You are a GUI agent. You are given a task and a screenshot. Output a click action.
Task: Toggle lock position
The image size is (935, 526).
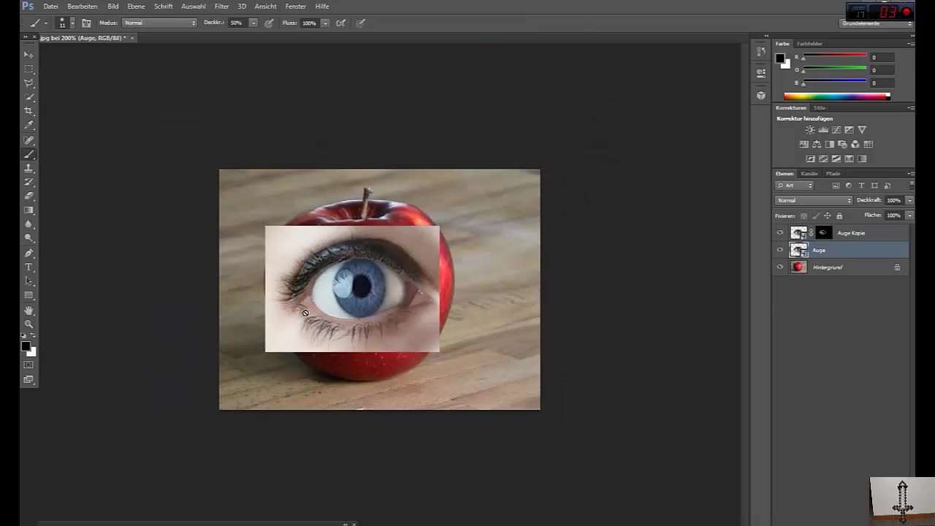click(828, 216)
